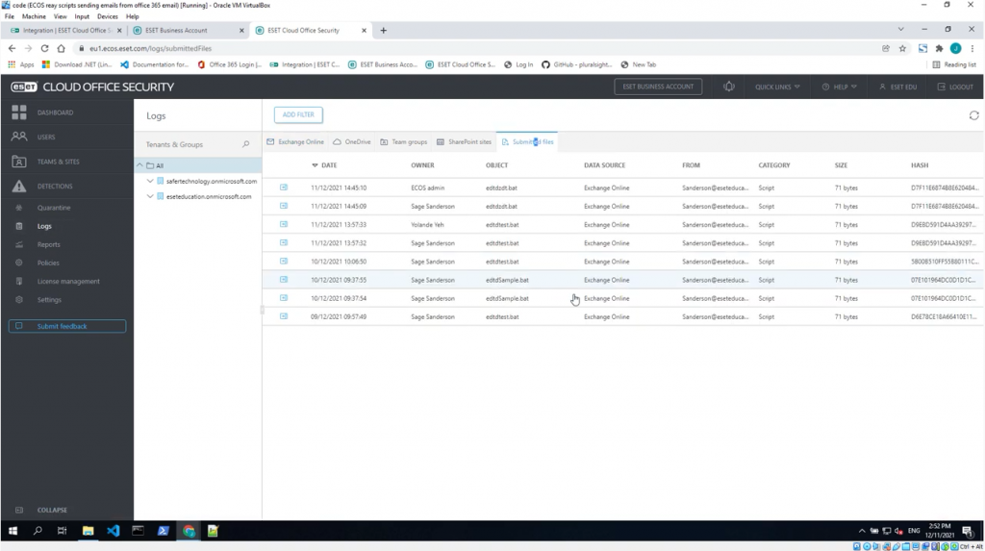
Task: Open VirtualBox View menu
Action: (60, 16)
